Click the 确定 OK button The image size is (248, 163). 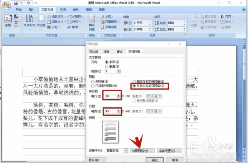point(154,160)
